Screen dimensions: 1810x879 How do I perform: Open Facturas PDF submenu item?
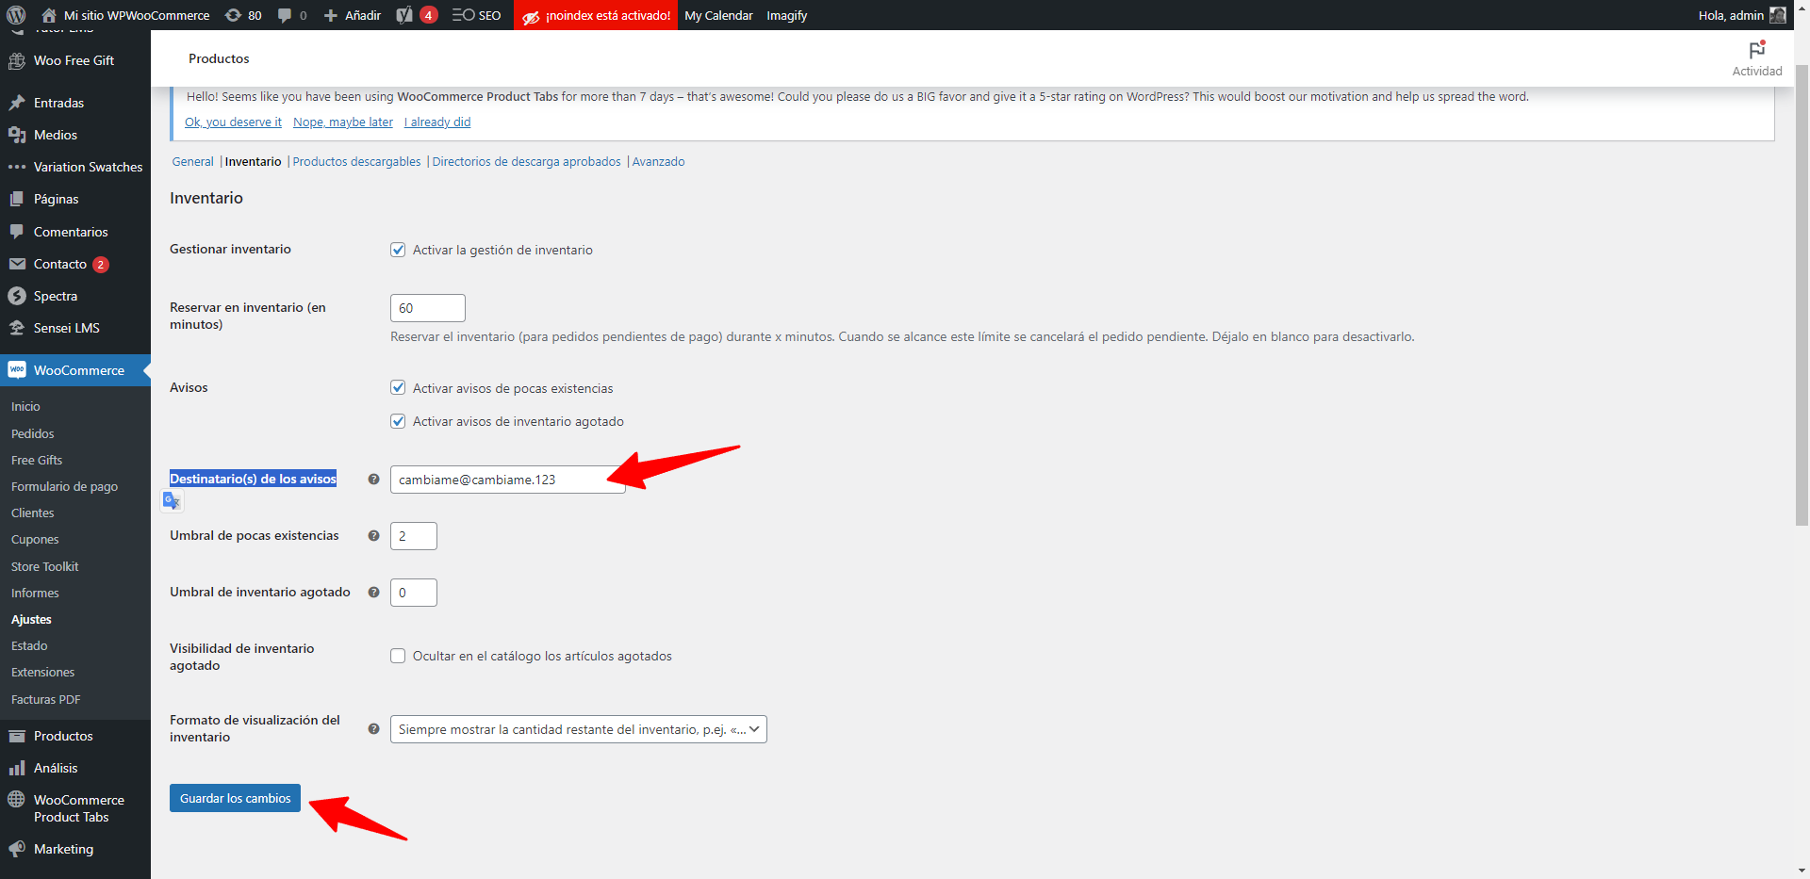(x=46, y=700)
